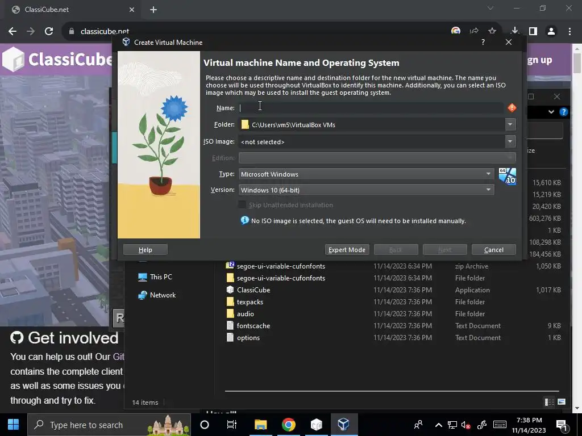Click the sign up link on ClassiCube
The image size is (582, 436).
tap(539, 60)
